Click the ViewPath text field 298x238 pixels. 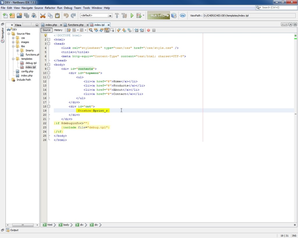249,16
